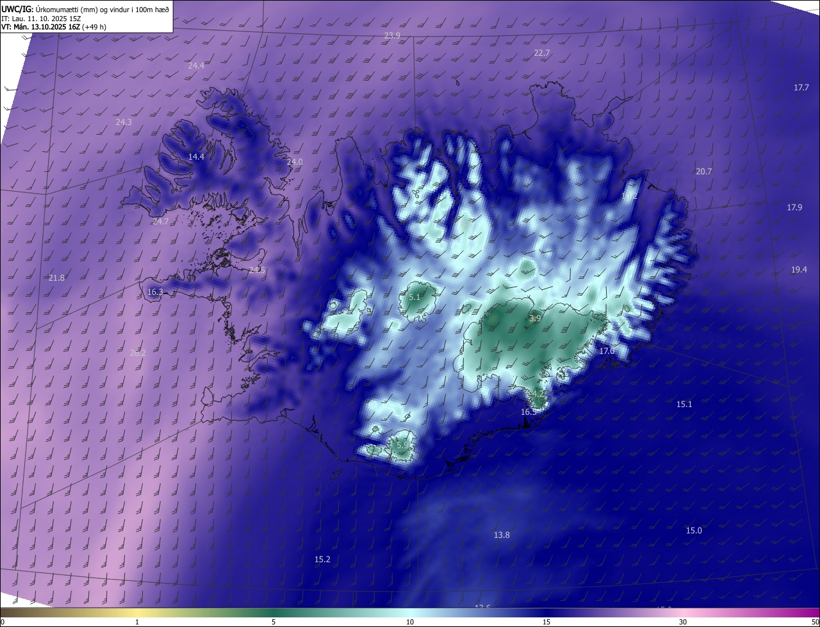Click the color scale label 5
The width and height of the screenshot is (820, 627).
point(274,623)
